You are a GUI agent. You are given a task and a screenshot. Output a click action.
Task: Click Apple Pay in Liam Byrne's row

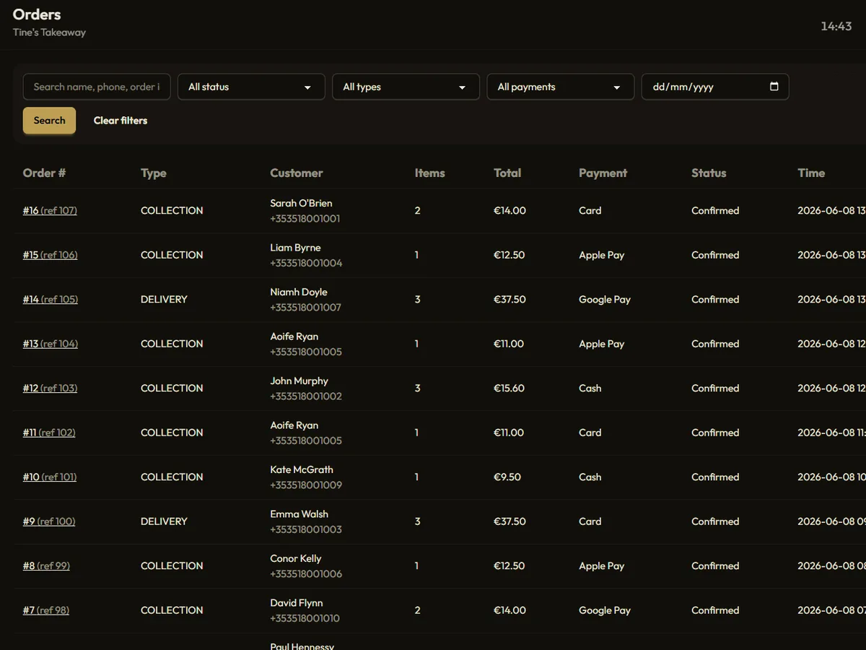click(x=601, y=255)
